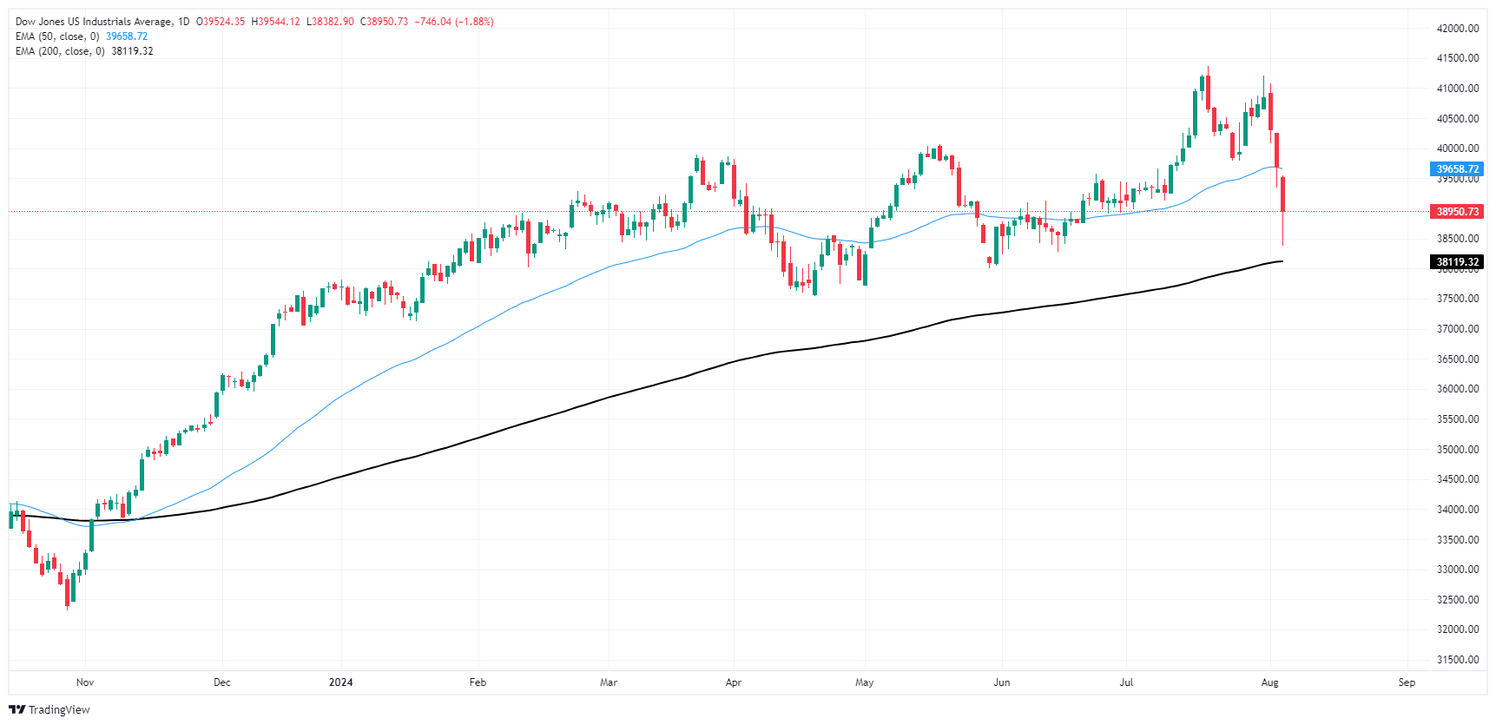1496x725 pixels.
Task: Click the TradingView wordmark text
Action: [59, 709]
